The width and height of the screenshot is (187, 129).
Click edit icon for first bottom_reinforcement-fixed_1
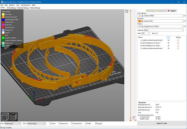pos(178,40)
